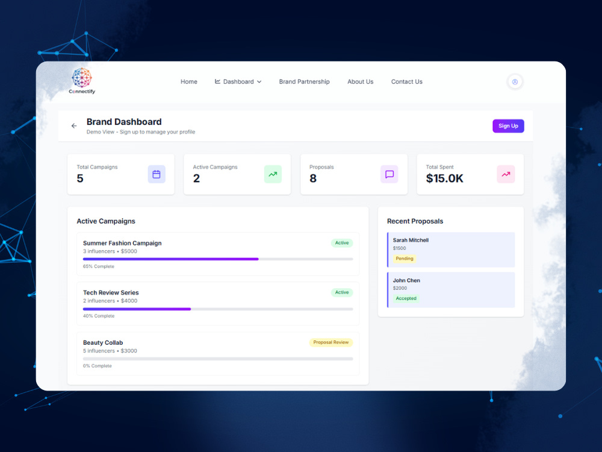Click Accepted status on John Chen proposal

[x=406, y=298]
